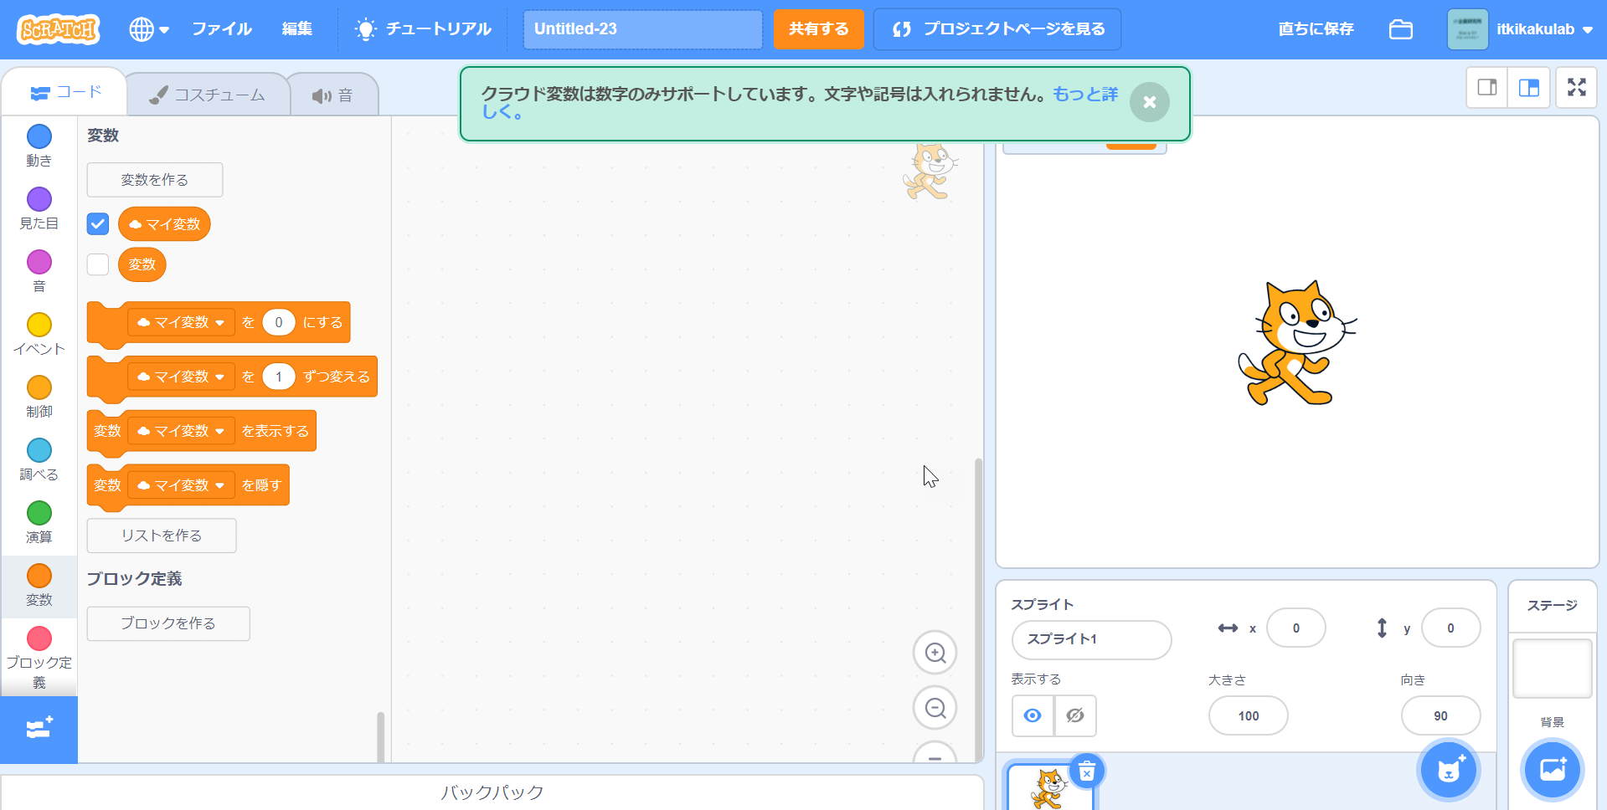Click the choose a sprite button
The image size is (1607, 810).
[1448, 770]
